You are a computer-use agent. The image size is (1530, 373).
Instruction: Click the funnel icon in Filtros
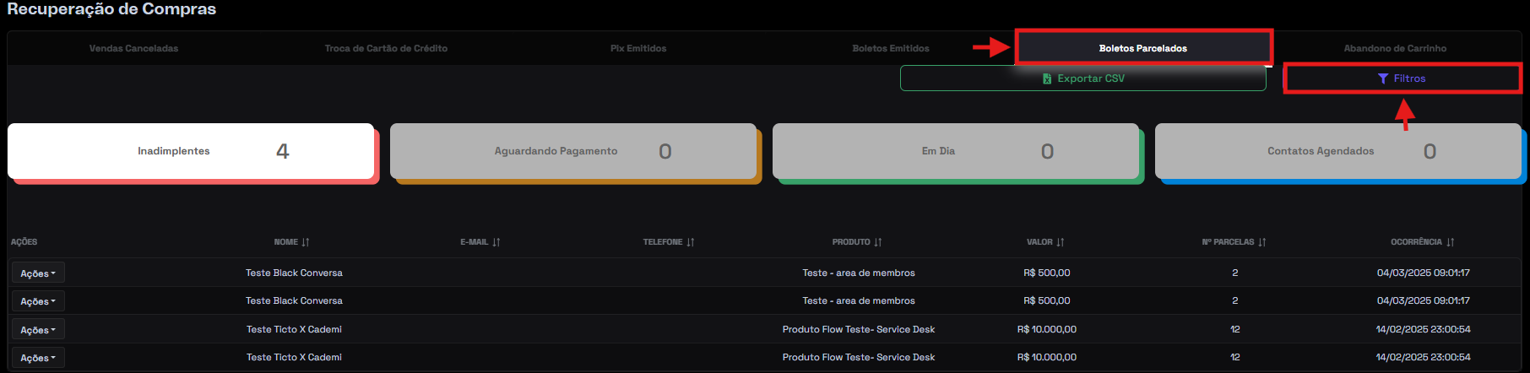tap(1383, 78)
